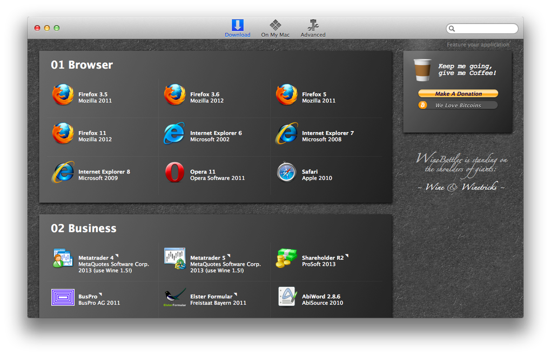Click the Elster Formular magpie icon
This screenshot has width=551, height=356.
coord(174,297)
